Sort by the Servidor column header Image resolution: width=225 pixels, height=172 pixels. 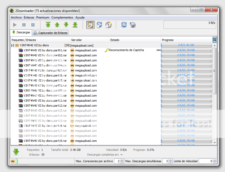(x=89, y=40)
